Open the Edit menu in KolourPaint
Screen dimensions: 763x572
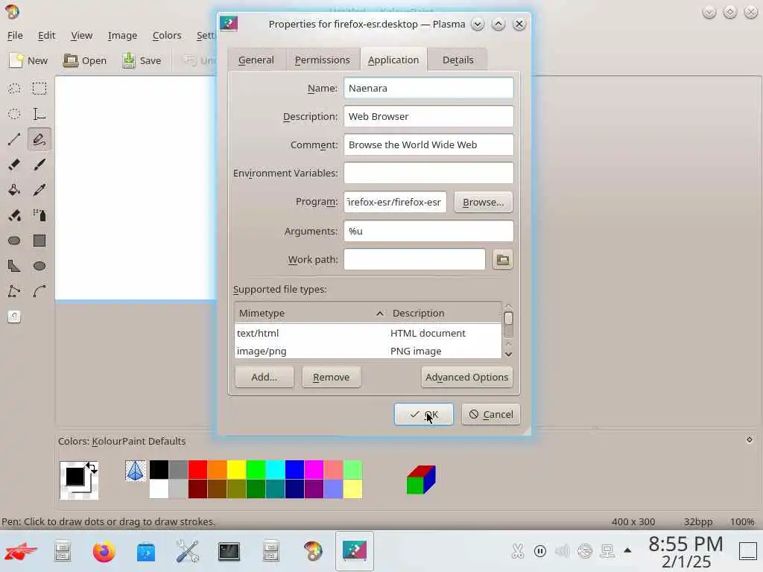pos(47,36)
